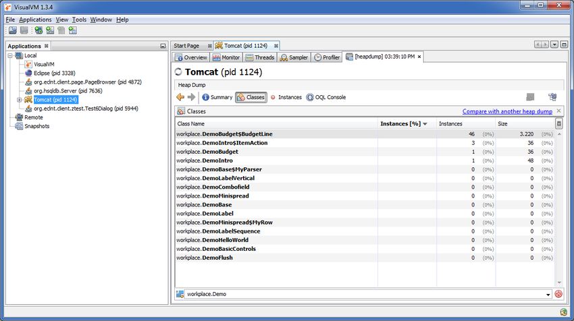The height and width of the screenshot is (321, 574).
Task: Click the first toolbar icon under File
Action: point(13,30)
